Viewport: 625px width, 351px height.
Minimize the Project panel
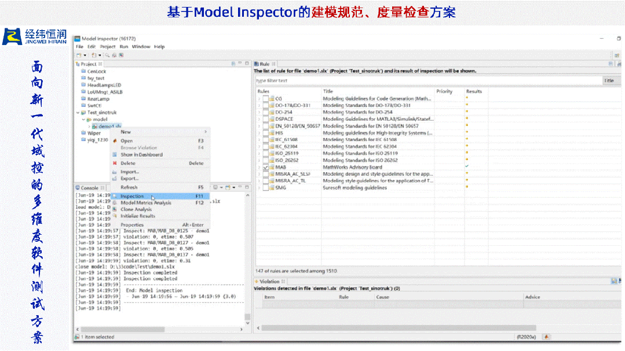[x=240, y=64]
